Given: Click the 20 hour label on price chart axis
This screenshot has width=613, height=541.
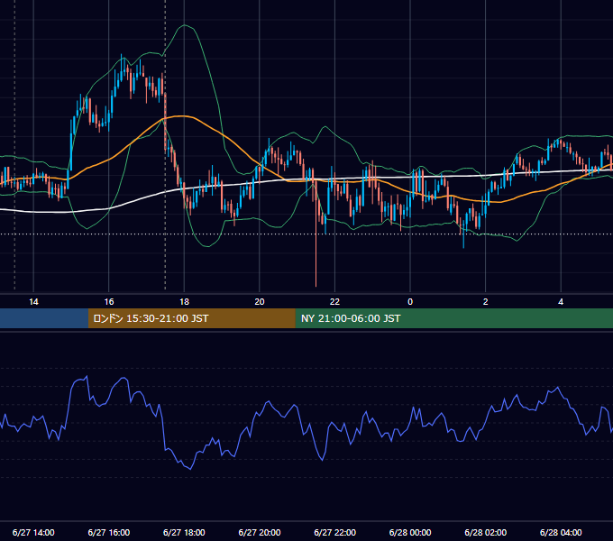Looking at the screenshot, I should [260, 302].
